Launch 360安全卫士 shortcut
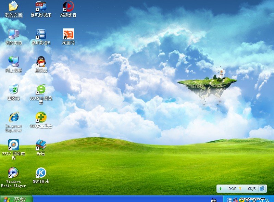This screenshot has height=202, width=274. pyautogui.click(x=41, y=117)
